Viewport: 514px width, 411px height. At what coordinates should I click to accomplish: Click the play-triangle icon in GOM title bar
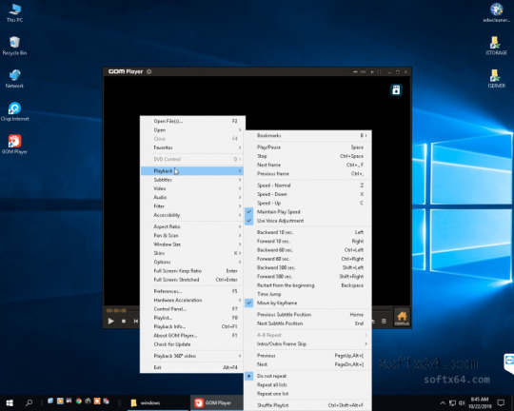pyautogui.click(x=372, y=71)
